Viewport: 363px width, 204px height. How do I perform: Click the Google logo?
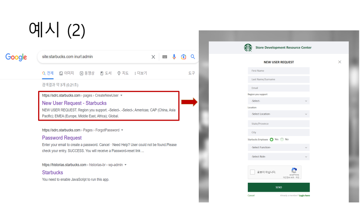click(x=16, y=57)
